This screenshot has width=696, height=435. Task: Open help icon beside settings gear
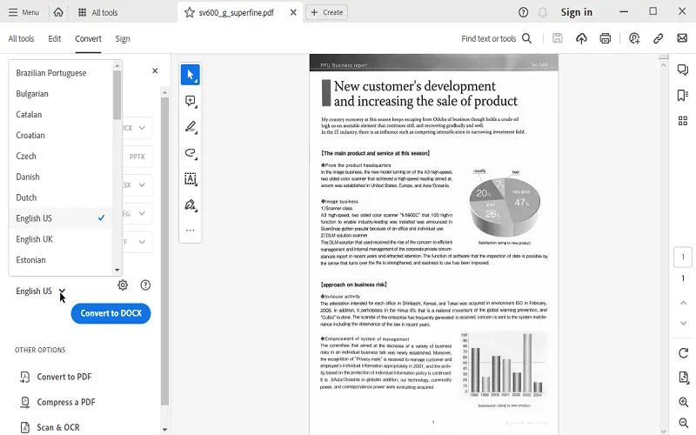tap(145, 285)
